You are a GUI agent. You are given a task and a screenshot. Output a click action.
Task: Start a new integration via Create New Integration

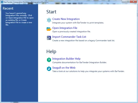pos(66,19)
